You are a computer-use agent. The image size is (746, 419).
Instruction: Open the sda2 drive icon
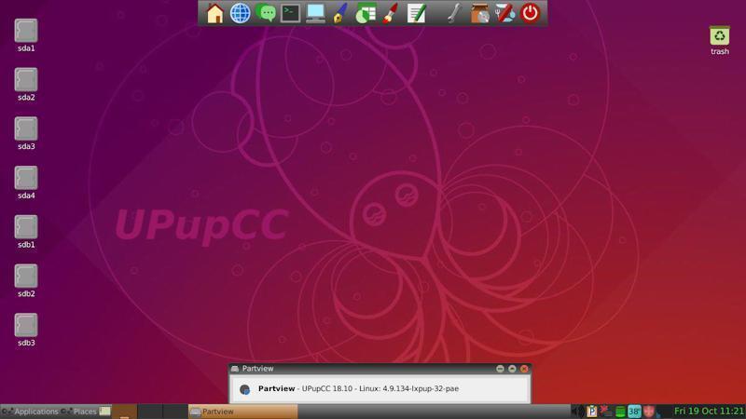[x=26, y=79]
